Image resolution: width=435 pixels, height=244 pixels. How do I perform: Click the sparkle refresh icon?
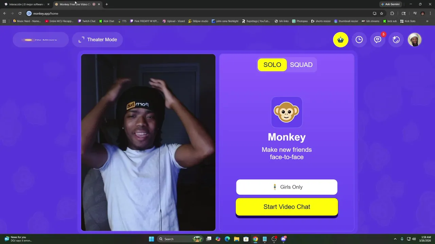396,40
